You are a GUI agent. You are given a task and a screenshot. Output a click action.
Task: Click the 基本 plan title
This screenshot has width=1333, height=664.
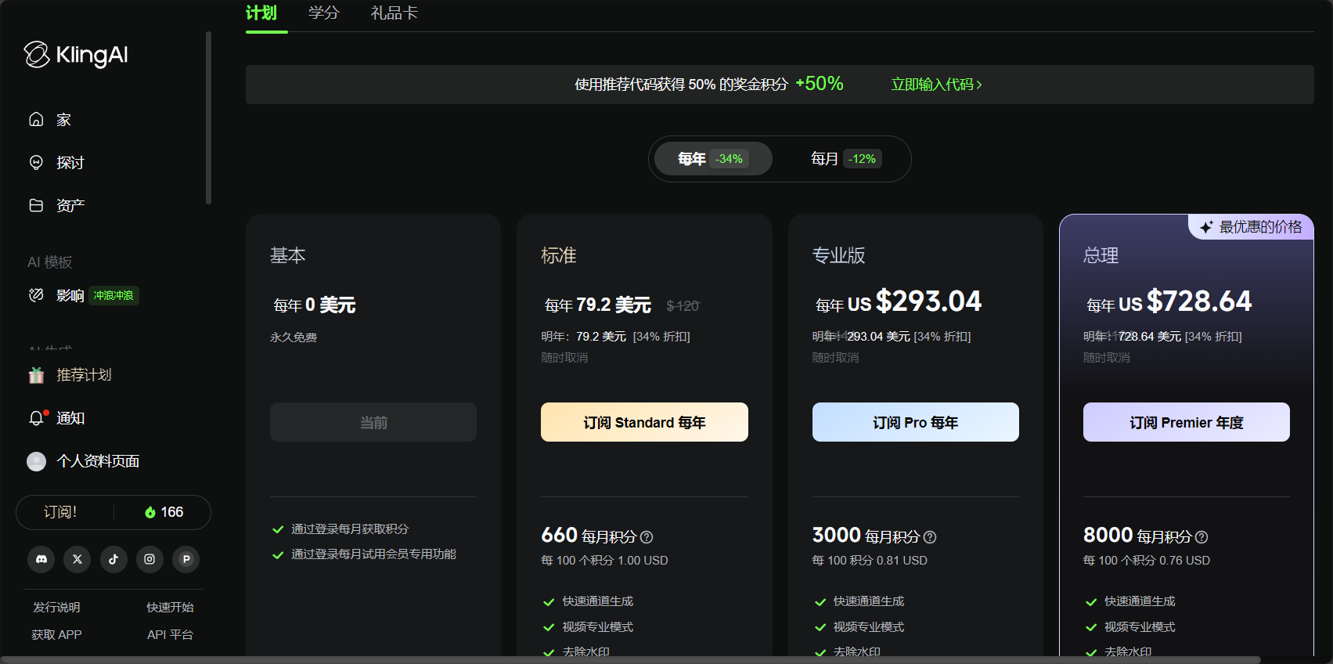tap(288, 255)
